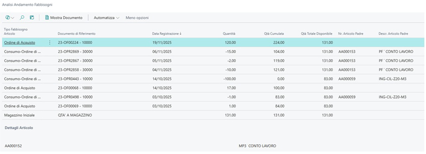
Task: Click the search magnifier icon
Action: coord(22,18)
